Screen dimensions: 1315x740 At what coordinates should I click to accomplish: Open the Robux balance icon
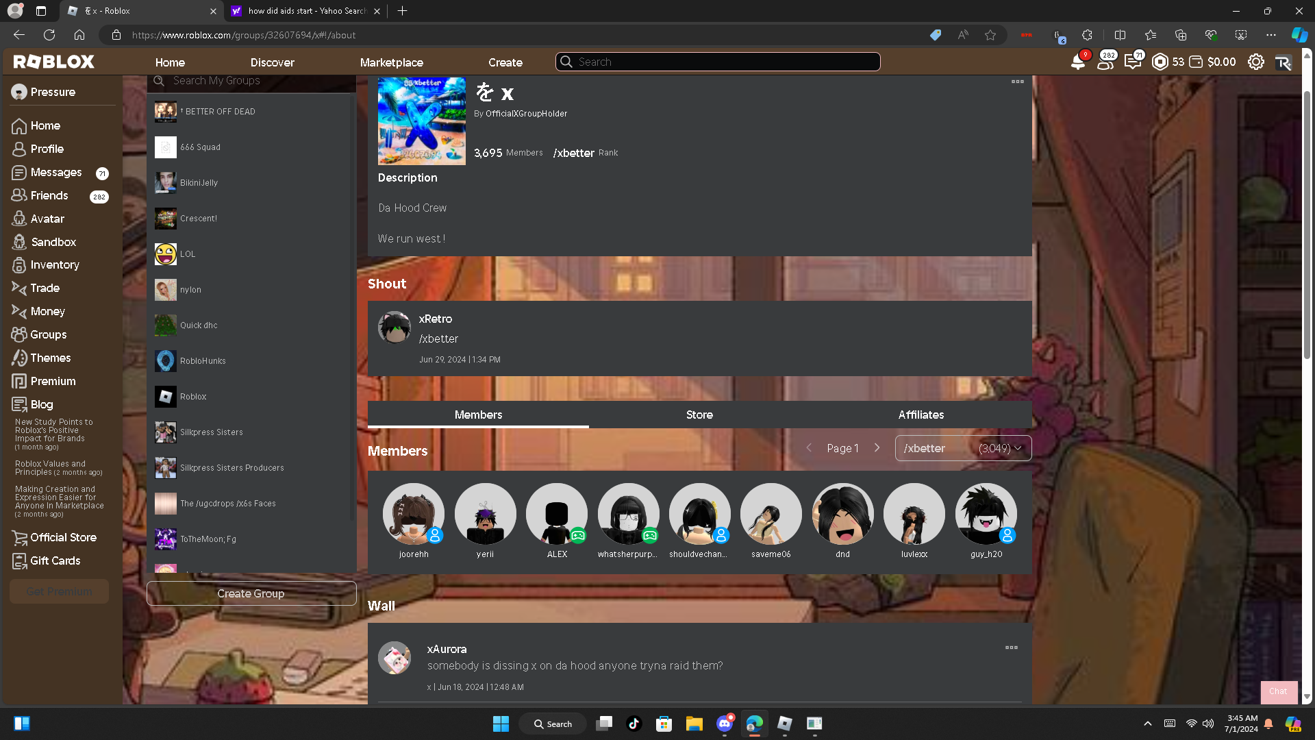1160,62
